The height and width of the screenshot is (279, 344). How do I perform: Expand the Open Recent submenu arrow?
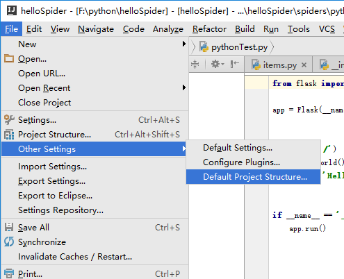[x=184, y=87]
